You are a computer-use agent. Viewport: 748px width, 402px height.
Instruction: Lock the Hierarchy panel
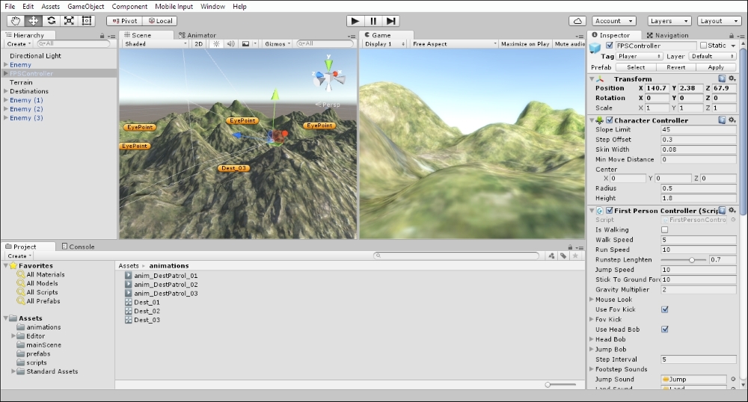[102, 36]
